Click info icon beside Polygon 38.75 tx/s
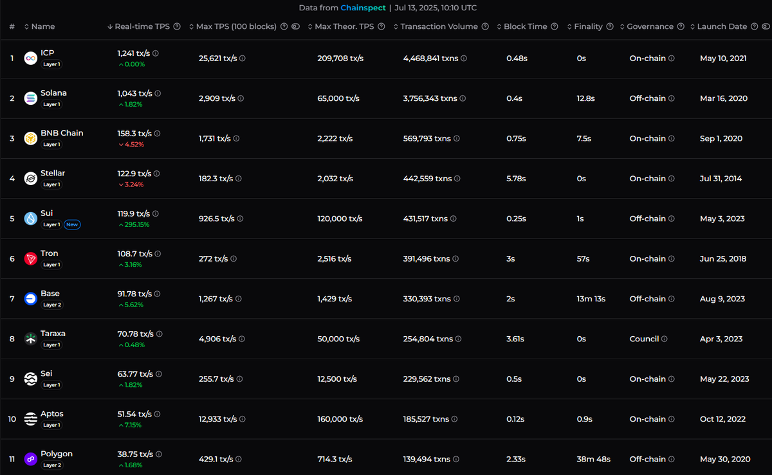Screen dimensions: 772x475 [159, 454]
